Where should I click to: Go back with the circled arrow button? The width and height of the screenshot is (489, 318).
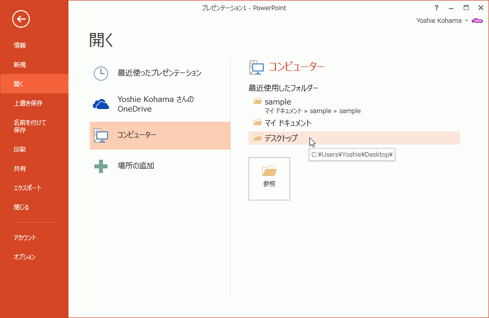point(21,19)
